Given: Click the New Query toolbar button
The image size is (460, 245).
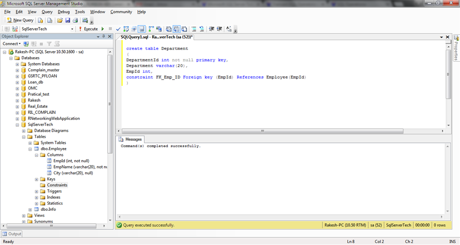Looking at the screenshot, I should (x=20, y=20).
